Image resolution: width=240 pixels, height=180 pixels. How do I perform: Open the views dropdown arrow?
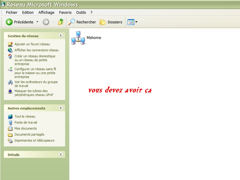(136, 22)
